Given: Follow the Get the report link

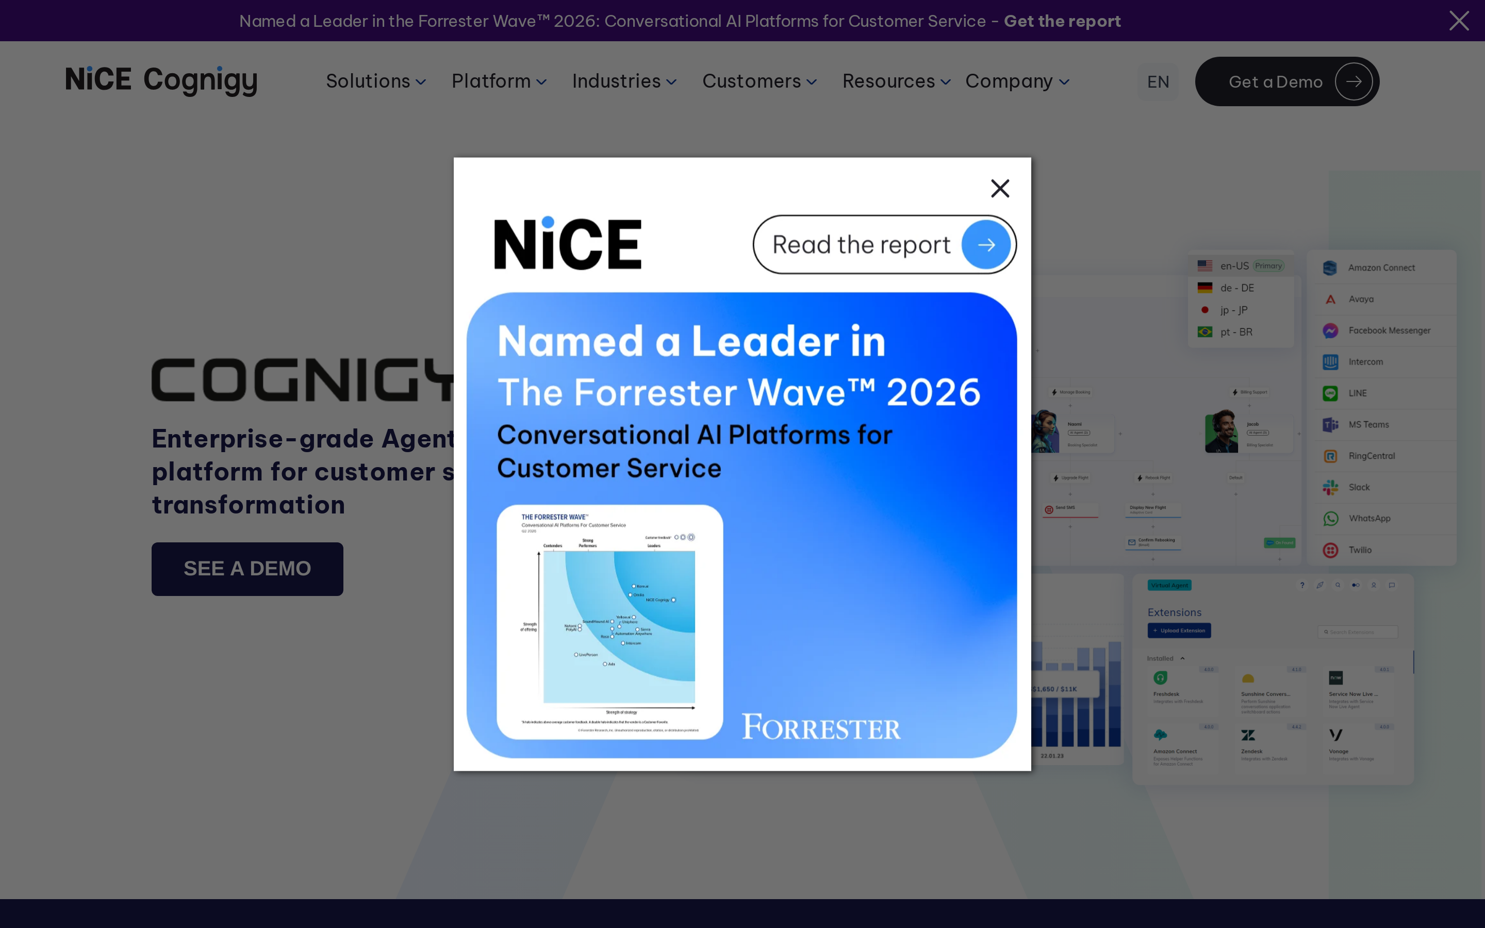Looking at the screenshot, I should [1062, 21].
